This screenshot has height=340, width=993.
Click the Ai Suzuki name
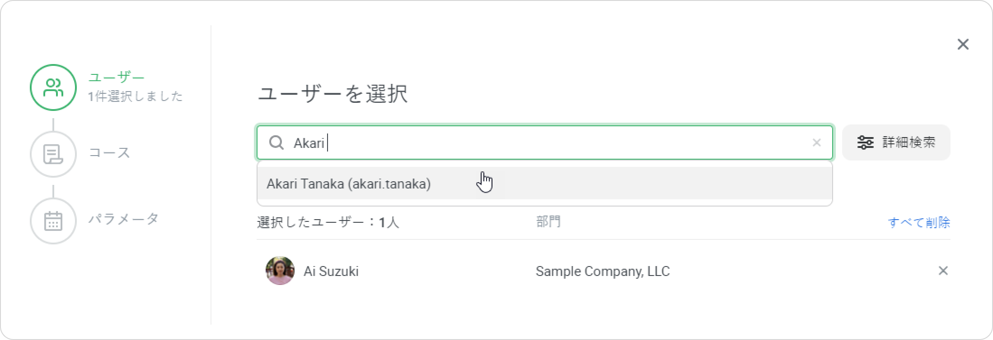click(331, 271)
